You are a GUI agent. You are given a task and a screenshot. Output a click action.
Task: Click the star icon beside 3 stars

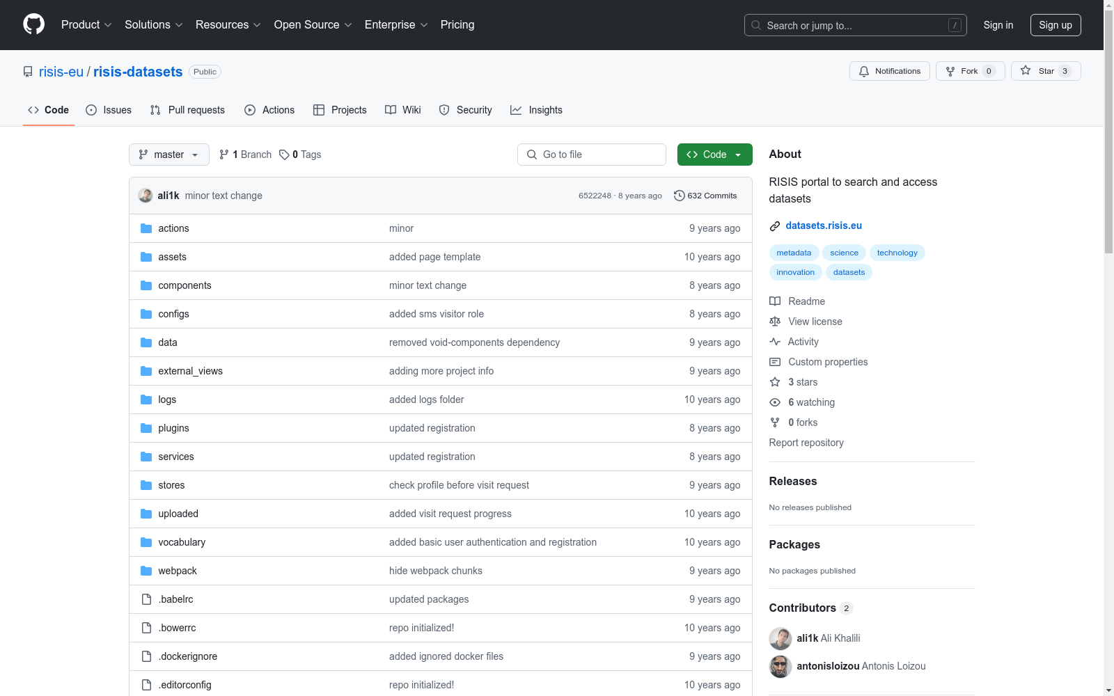pos(775,382)
